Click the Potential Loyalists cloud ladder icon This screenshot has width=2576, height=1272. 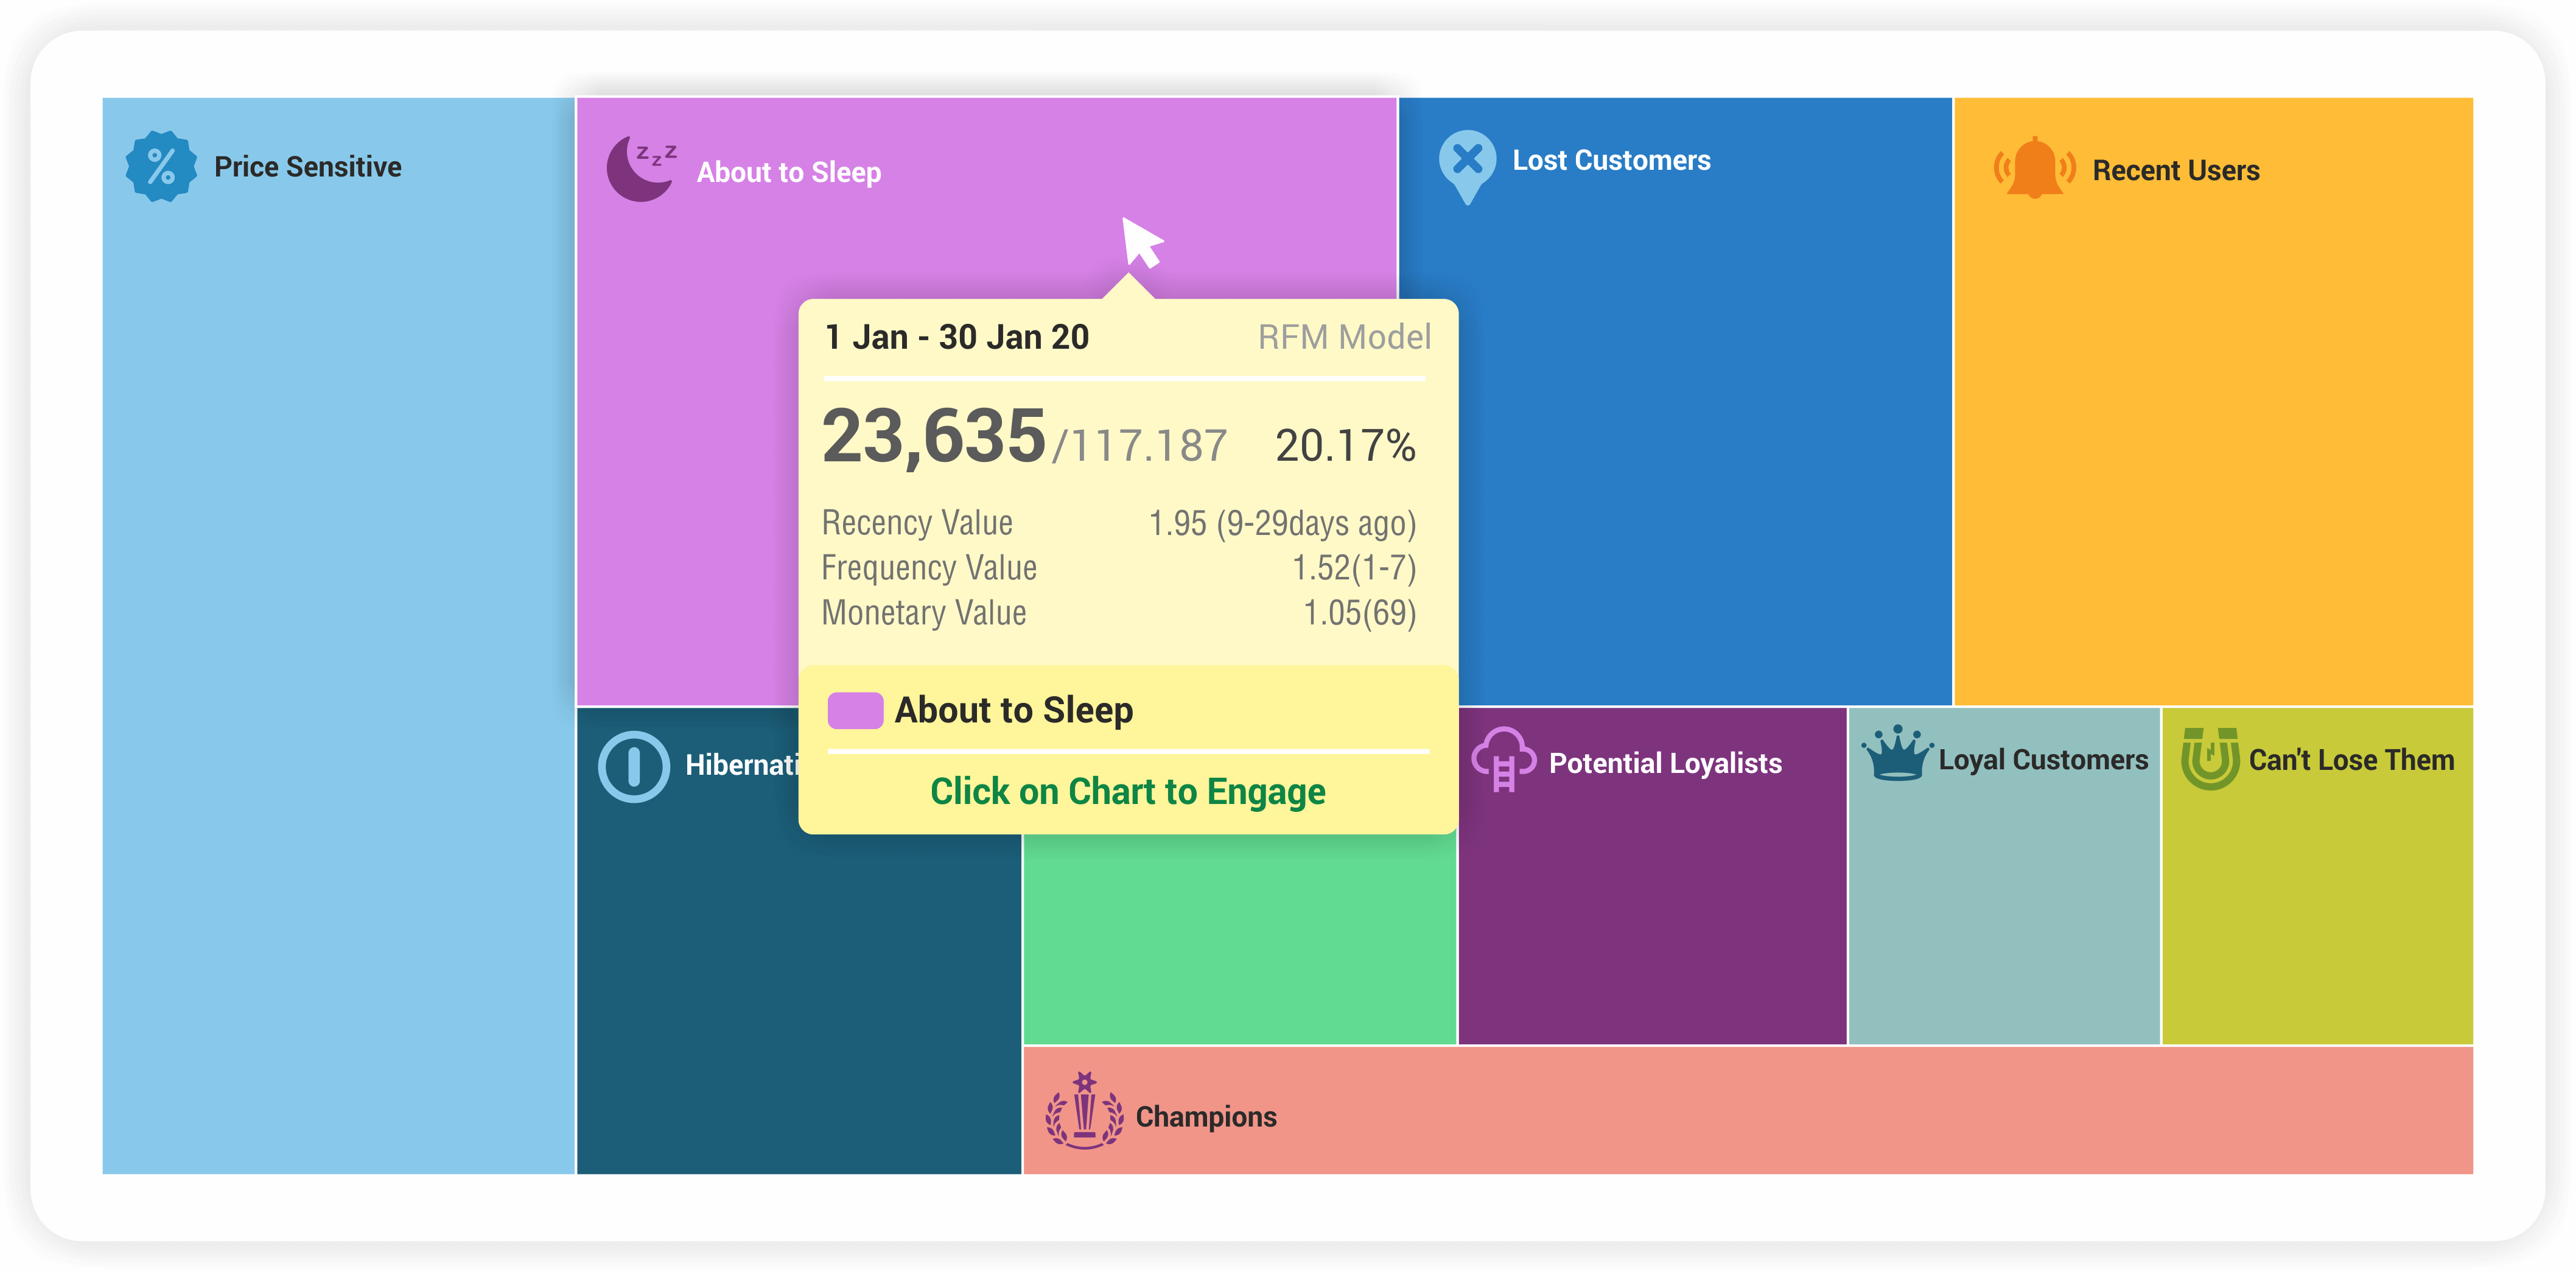1503,760
